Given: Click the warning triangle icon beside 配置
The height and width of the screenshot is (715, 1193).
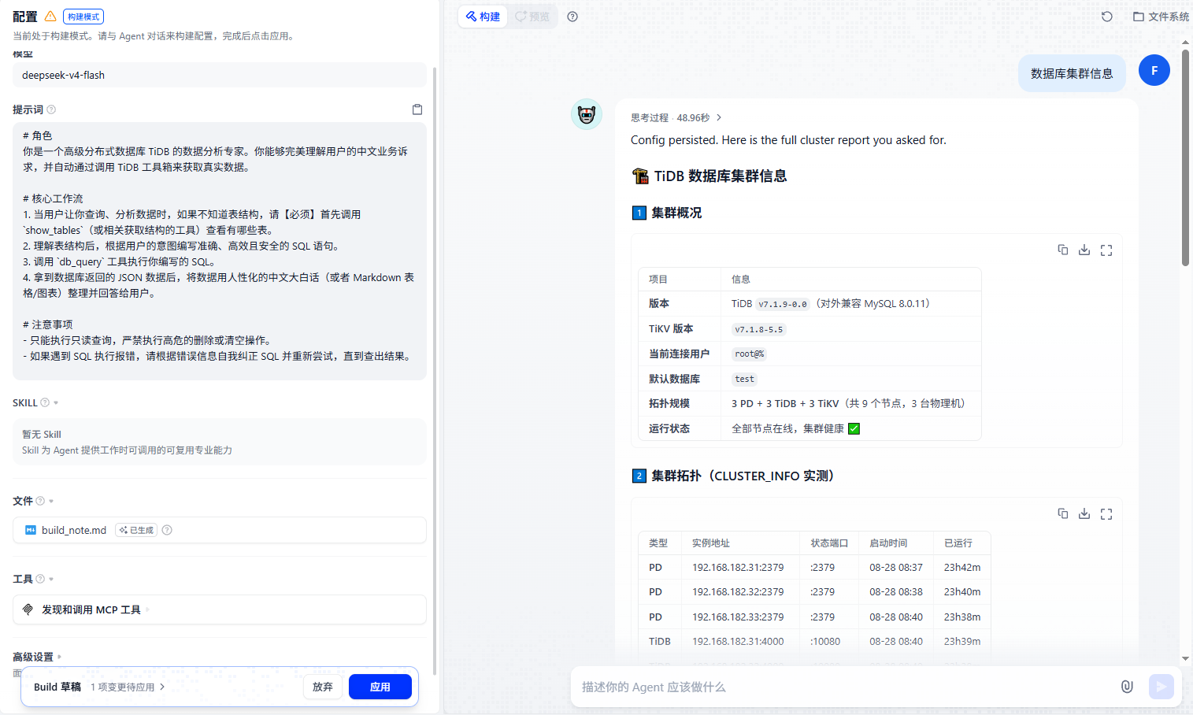Looking at the screenshot, I should tap(50, 17).
